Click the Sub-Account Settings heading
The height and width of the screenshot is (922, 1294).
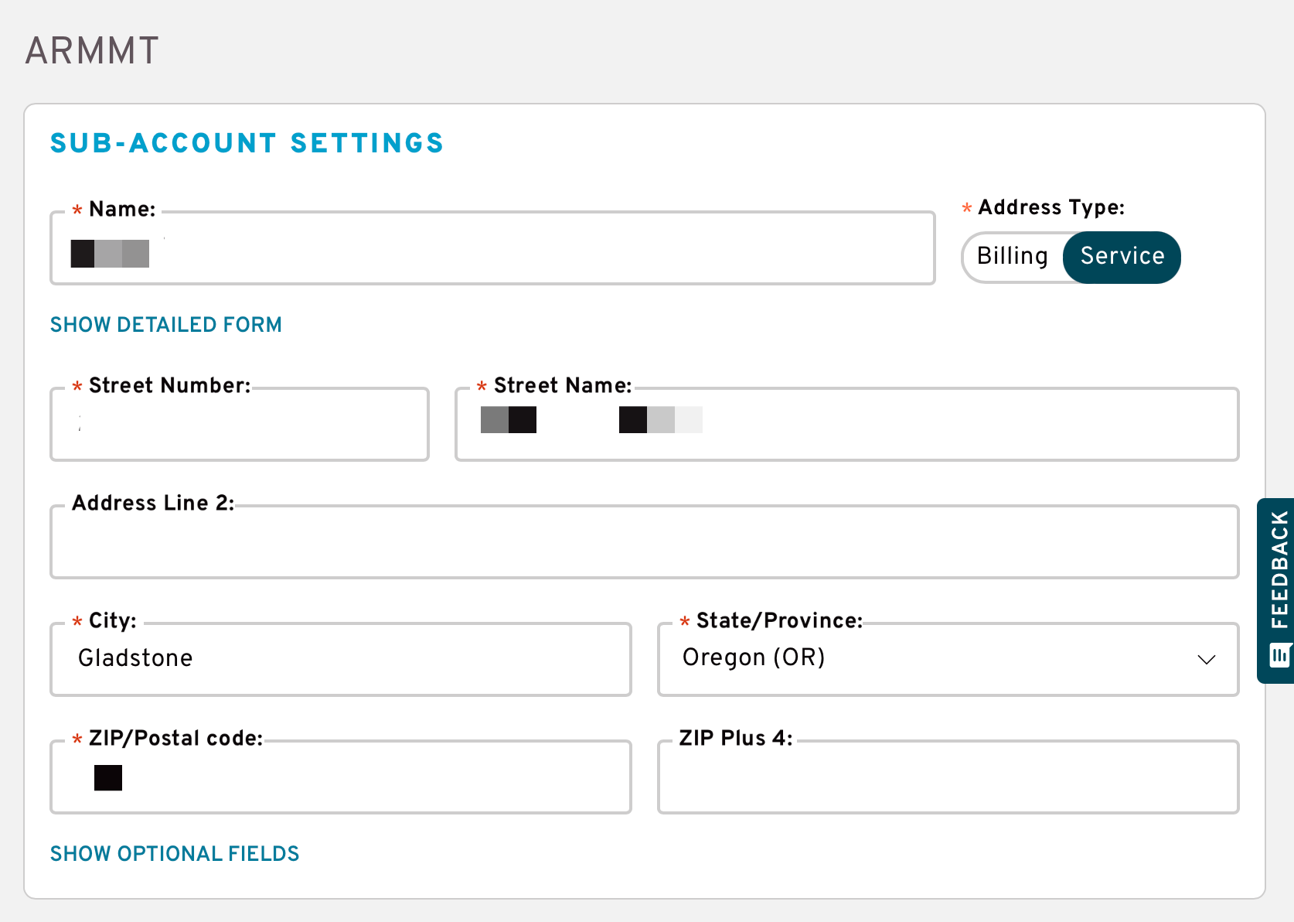(x=247, y=143)
